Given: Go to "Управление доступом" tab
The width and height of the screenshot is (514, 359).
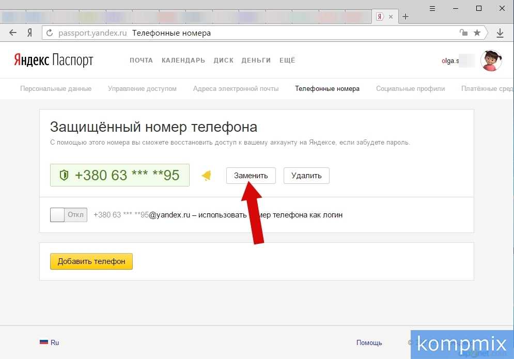Looking at the screenshot, I should (142, 89).
